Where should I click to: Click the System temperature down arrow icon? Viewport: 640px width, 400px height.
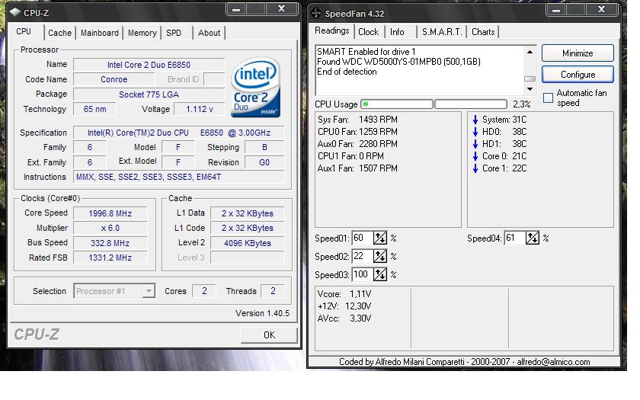pyautogui.click(x=475, y=120)
